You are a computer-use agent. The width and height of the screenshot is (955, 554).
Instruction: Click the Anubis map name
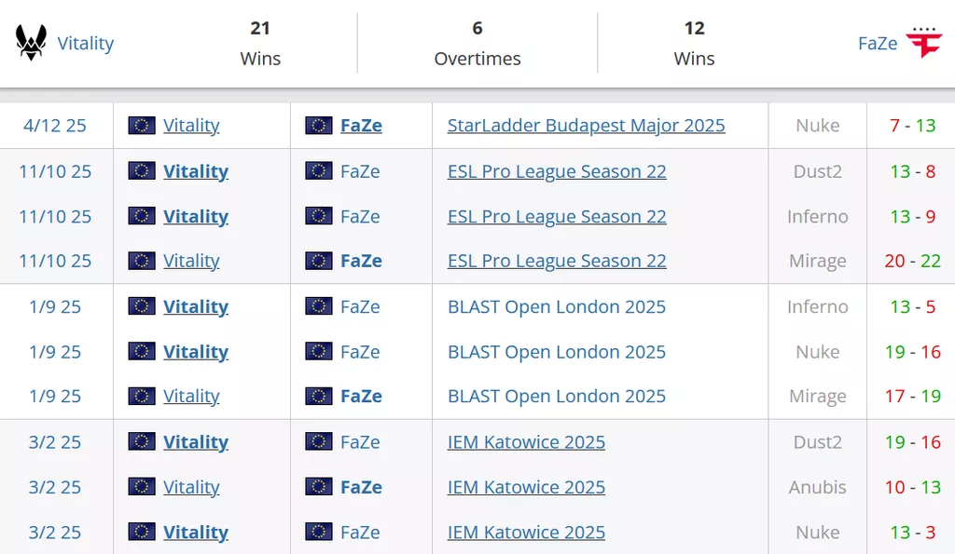tap(817, 487)
